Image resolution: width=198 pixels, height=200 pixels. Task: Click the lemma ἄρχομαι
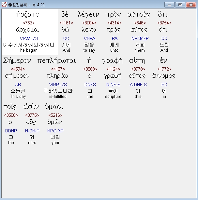coord(28,30)
